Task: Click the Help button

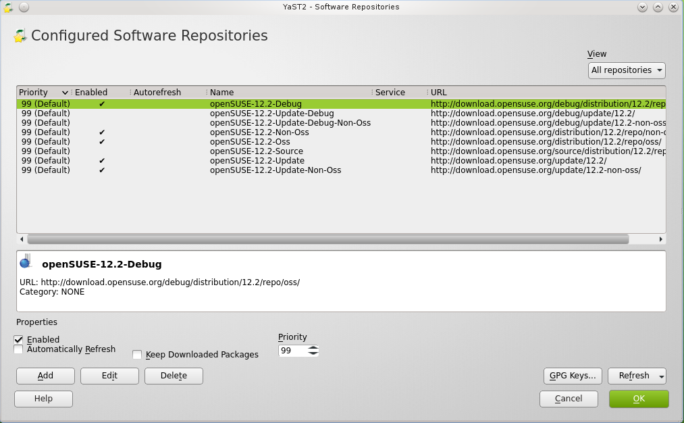Action: tap(43, 399)
